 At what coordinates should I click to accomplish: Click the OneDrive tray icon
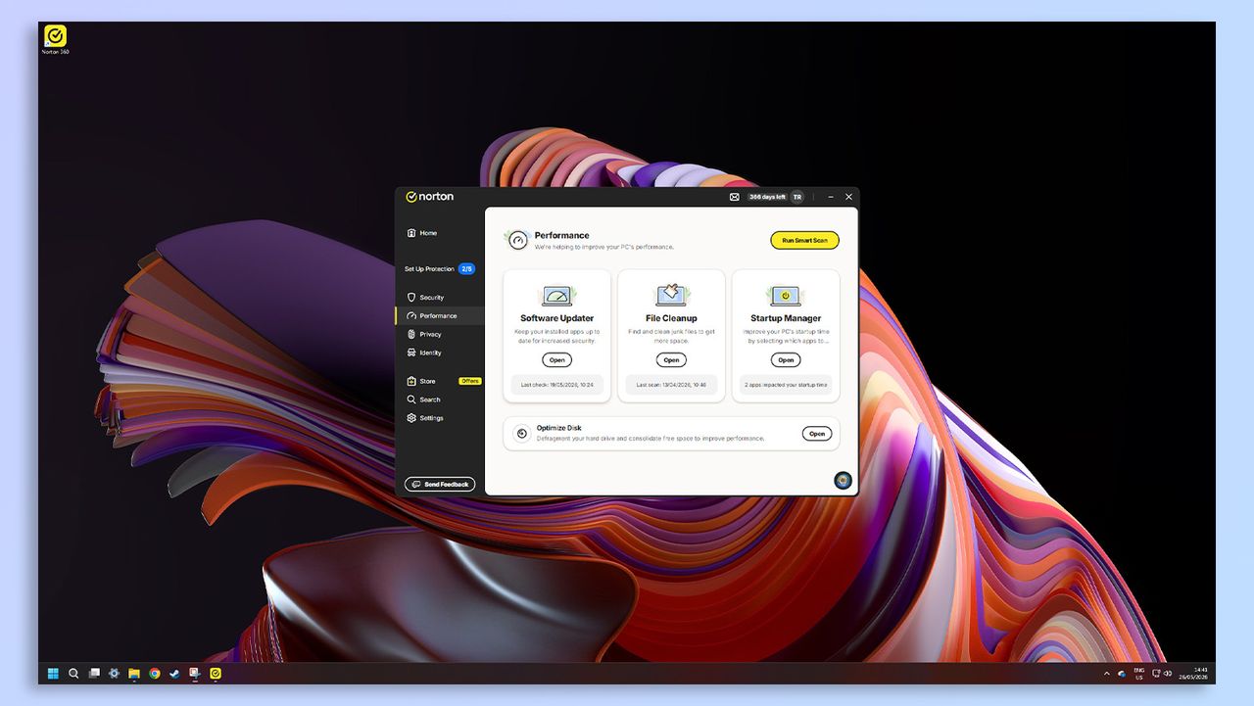click(x=1122, y=674)
